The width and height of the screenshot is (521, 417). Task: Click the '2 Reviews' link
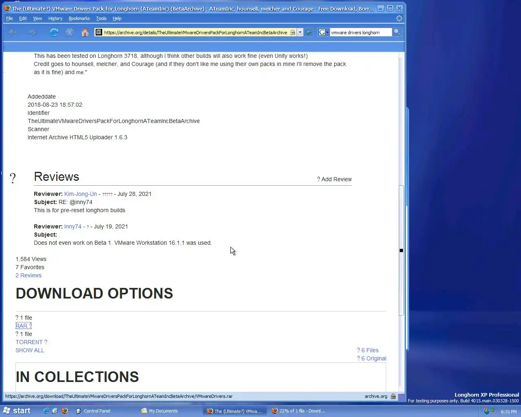pos(28,275)
